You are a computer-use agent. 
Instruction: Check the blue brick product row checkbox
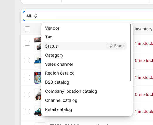27,60
